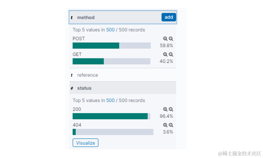
Task: Exclude status 404 with minus magnifier
Action: (171, 125)
